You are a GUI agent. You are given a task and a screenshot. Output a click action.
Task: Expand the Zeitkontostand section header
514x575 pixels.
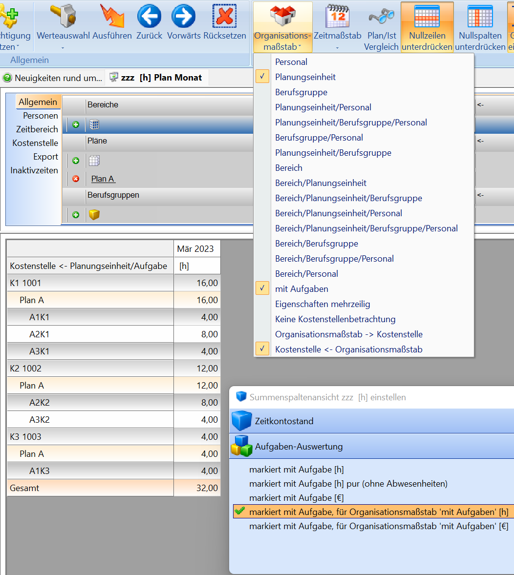284,421
